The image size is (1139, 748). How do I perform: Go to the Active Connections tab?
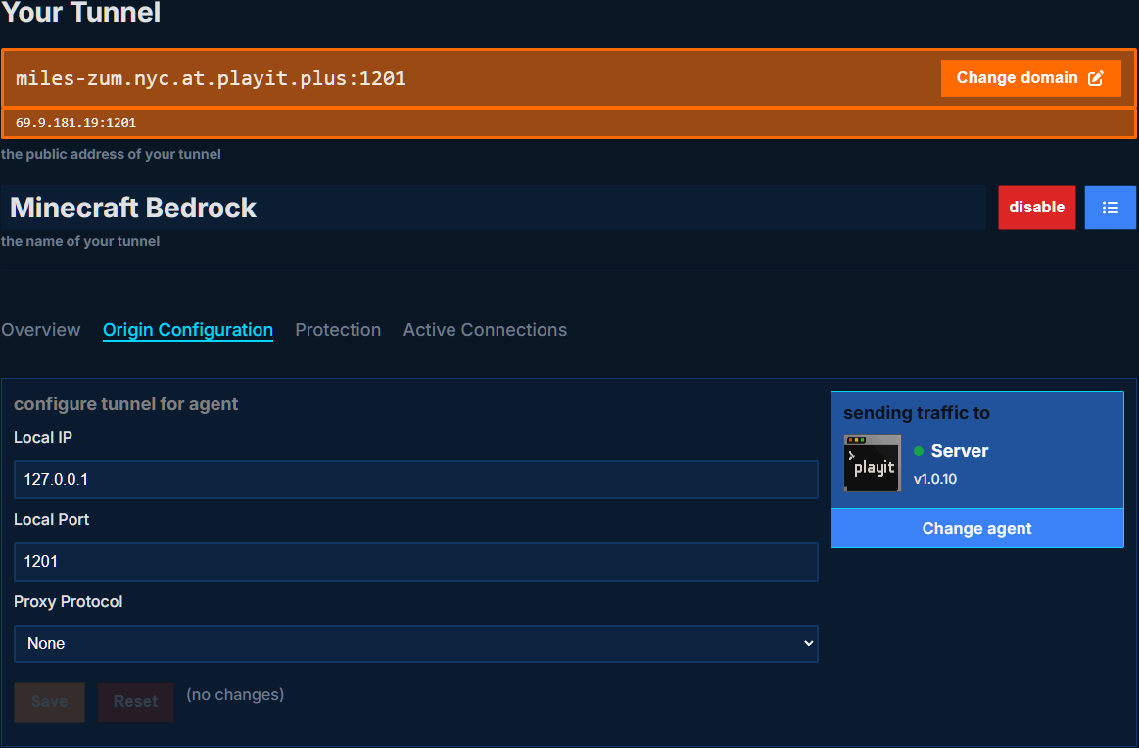tap(485, 330)
